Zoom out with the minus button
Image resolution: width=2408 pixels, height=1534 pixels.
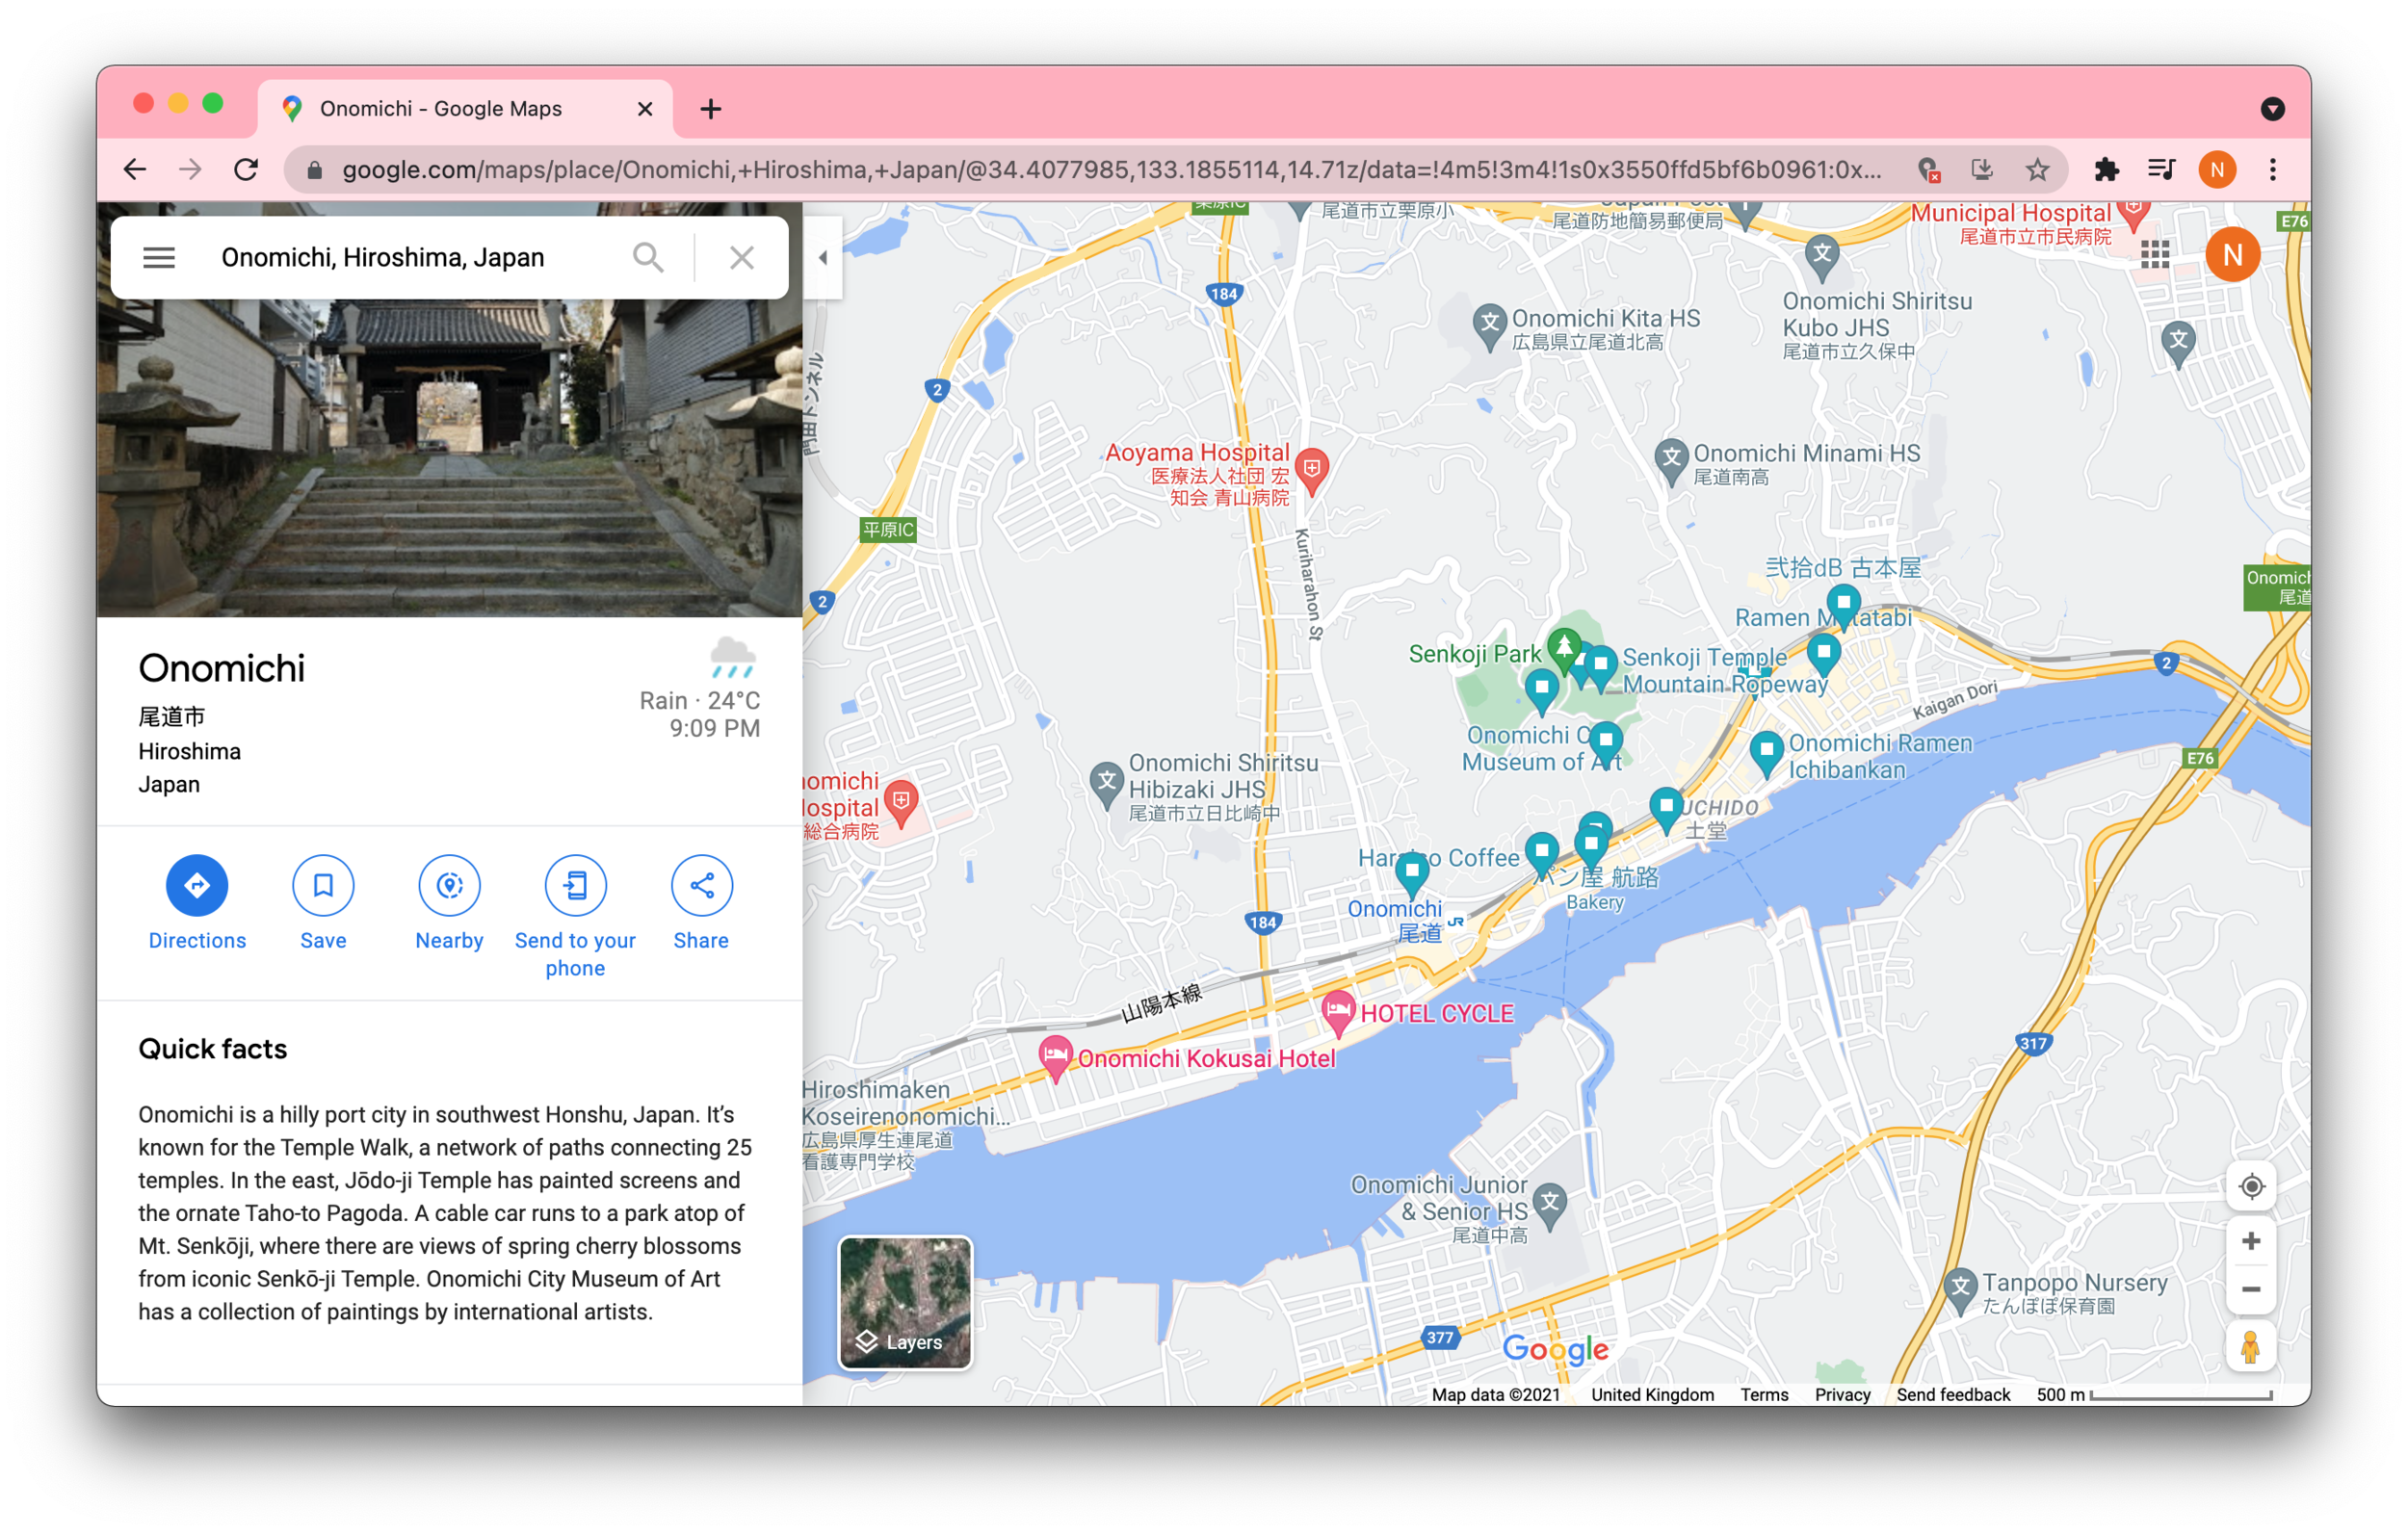2251,1290
